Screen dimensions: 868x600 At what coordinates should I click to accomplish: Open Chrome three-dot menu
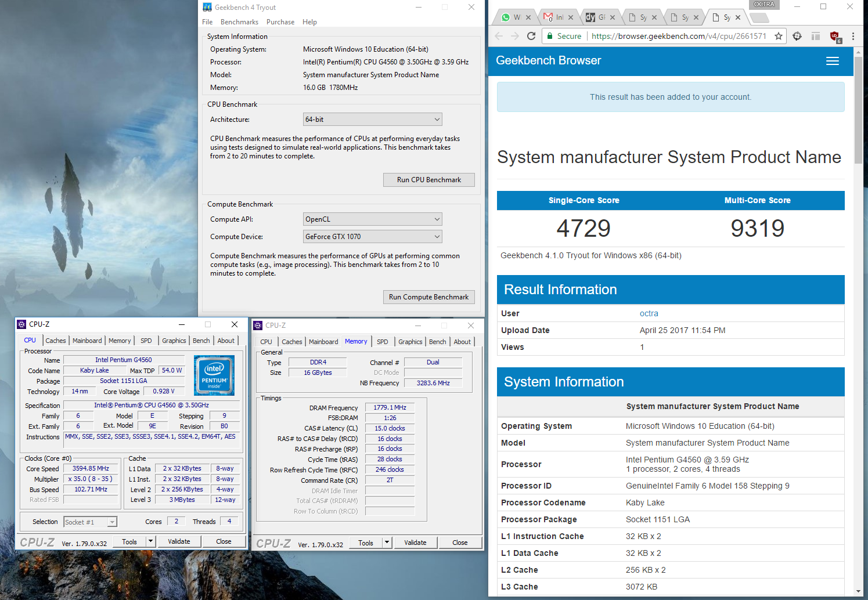coord(853,36)
